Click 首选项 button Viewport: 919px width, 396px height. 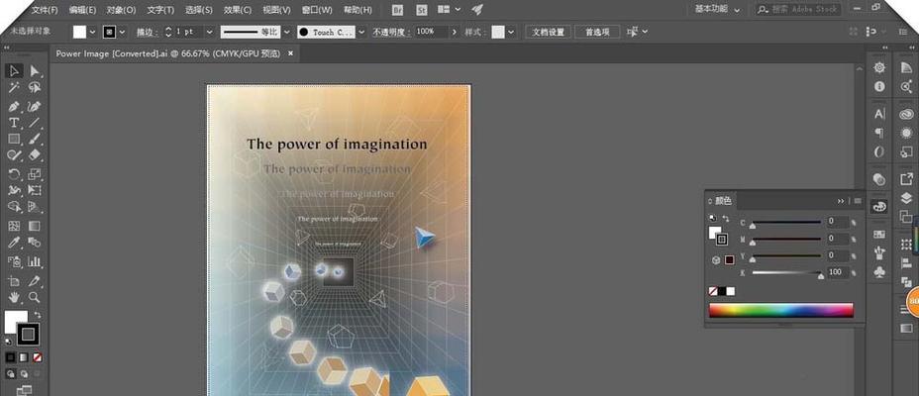(x=597, y=32)
